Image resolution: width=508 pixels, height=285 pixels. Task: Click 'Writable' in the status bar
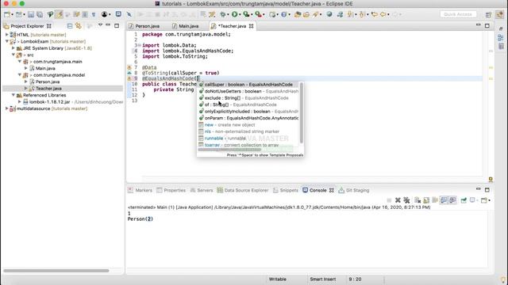[277, 279]
